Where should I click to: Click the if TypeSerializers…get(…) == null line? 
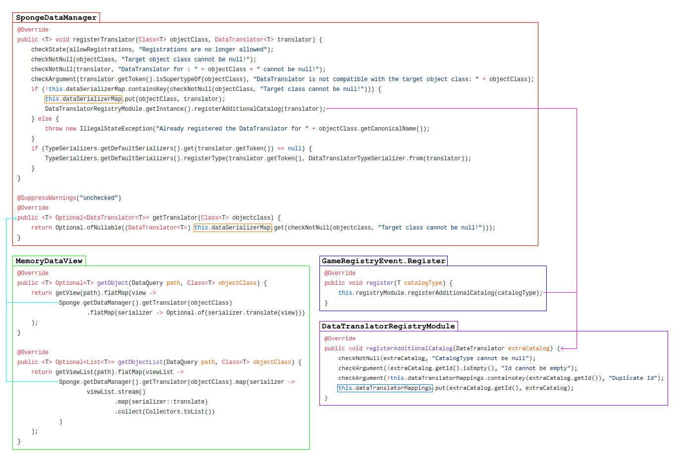[x=171, y=148]
